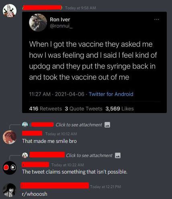Open the image icon beside first reply attachment

click(x=107, y=125)
